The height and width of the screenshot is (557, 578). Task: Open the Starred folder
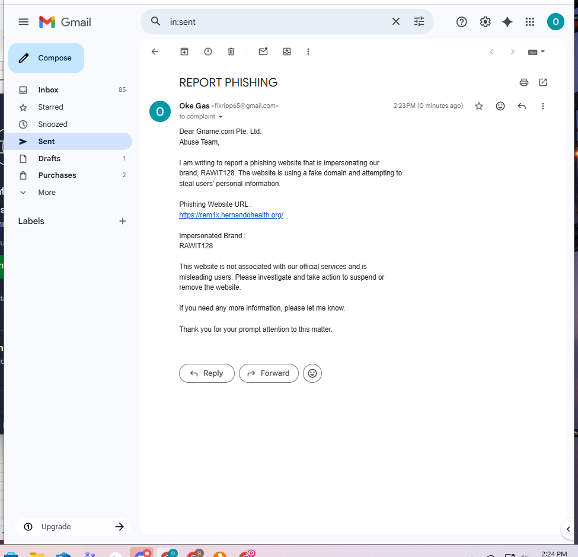point(68,107)
